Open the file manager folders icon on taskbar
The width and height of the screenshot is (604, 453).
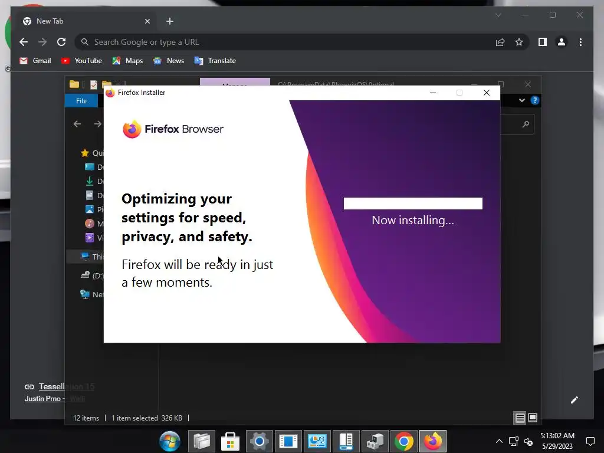[202, 441]
